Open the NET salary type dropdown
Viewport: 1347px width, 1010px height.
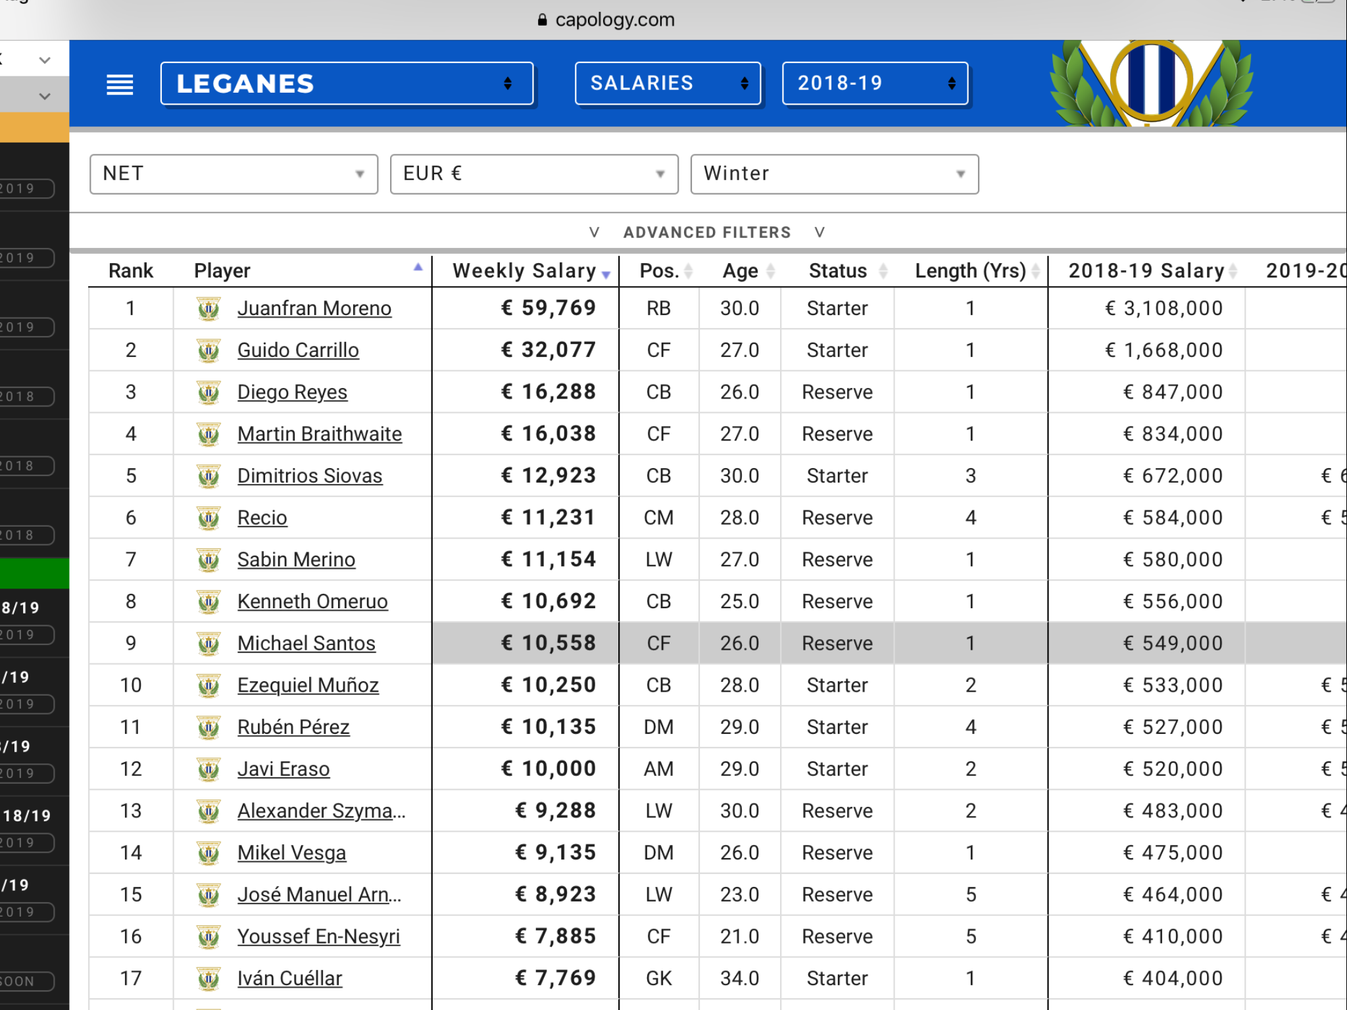click(x=234, y=174)
